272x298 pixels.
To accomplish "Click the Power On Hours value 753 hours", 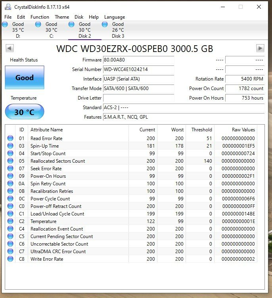I will 245,98.
